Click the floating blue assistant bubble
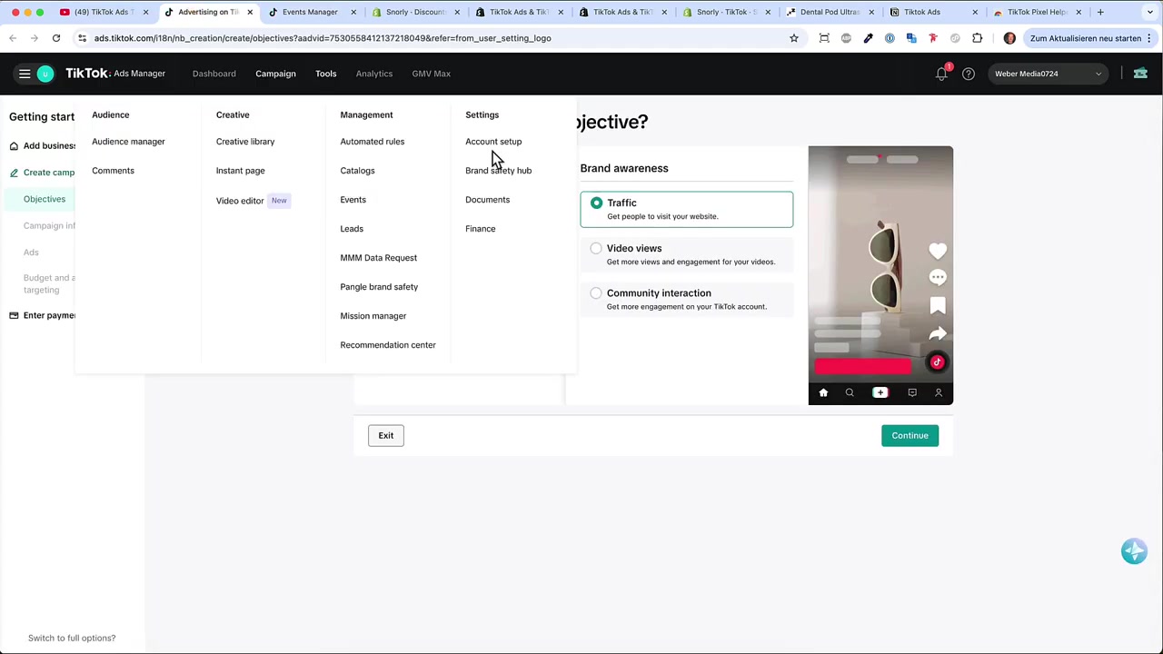This screenshot has height=654, width=1163. (x=1134, y=551)
